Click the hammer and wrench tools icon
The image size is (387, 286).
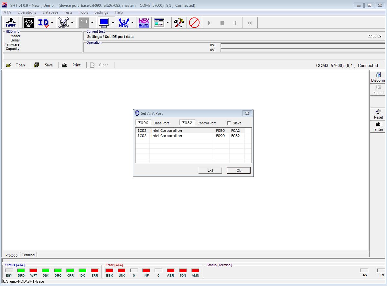click(179, 23)
